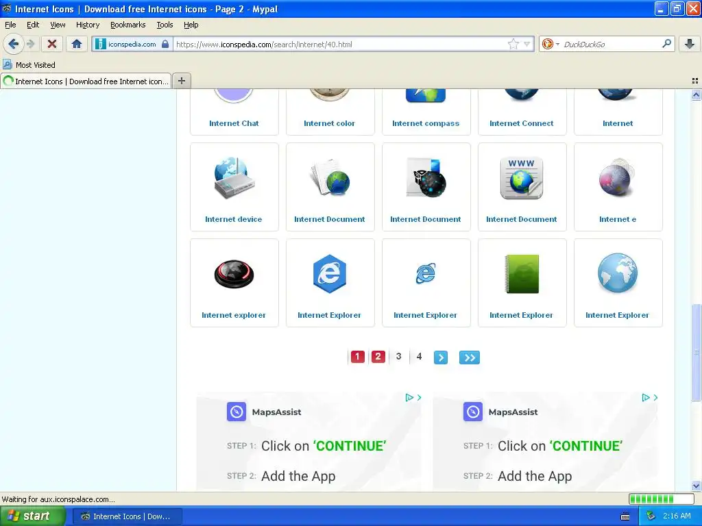Click the browser Back arrow button
Viewport: 702px width, 526px height.
coord(13,44)
